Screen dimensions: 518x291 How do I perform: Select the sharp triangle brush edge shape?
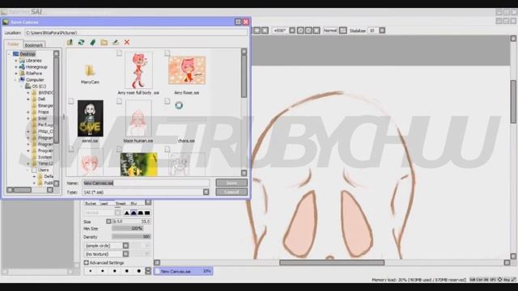126,213
